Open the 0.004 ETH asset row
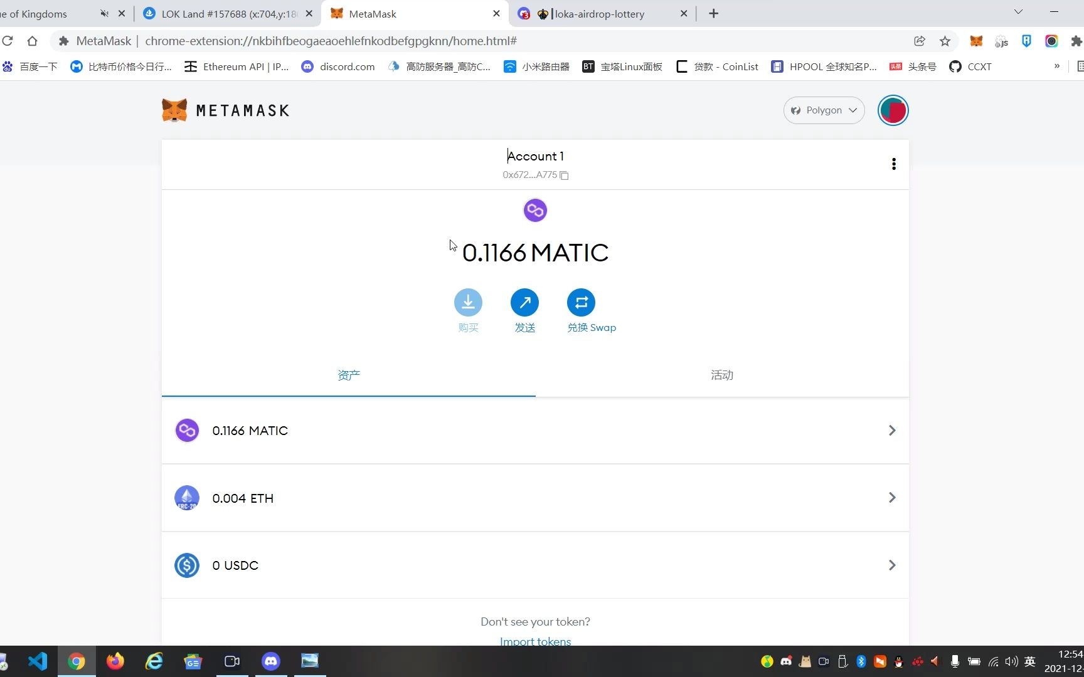The image size is (1084, 677). coord(535,498)
